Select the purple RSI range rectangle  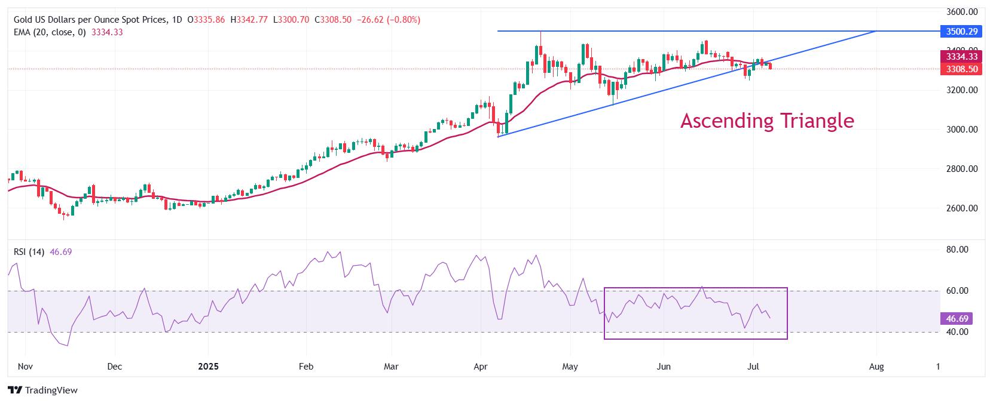(x=695, y=313)
